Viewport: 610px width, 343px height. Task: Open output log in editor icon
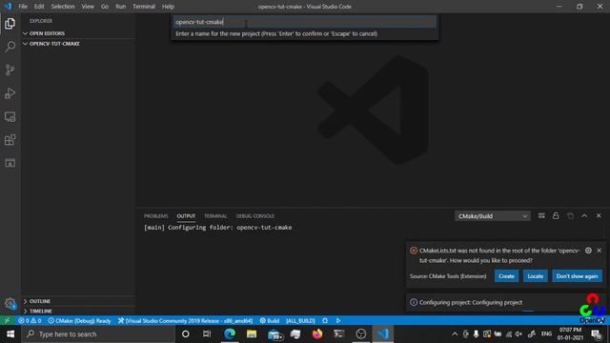pyautogui.click(x=570, y=216)
